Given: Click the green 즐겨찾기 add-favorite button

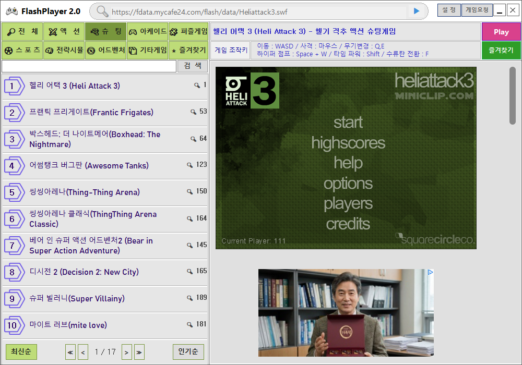Looking at the screenshot, I should coord(501,50).
